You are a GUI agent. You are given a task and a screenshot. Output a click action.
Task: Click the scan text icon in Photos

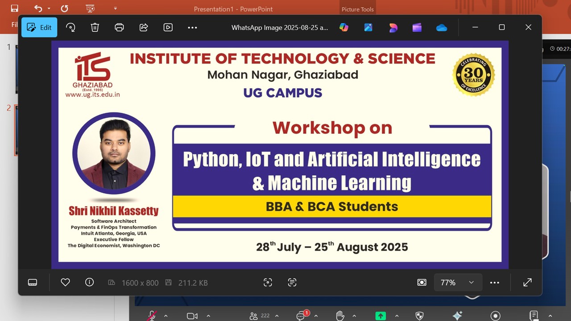(x=292, y=282)
